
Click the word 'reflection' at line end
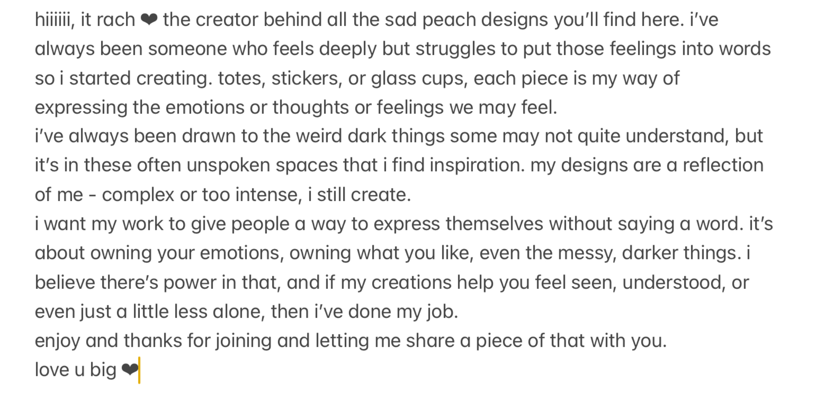(723, 165)
